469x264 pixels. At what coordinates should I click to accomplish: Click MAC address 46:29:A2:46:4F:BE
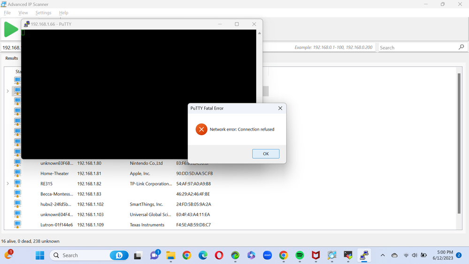pyautogui.click(x=193, y=194)
